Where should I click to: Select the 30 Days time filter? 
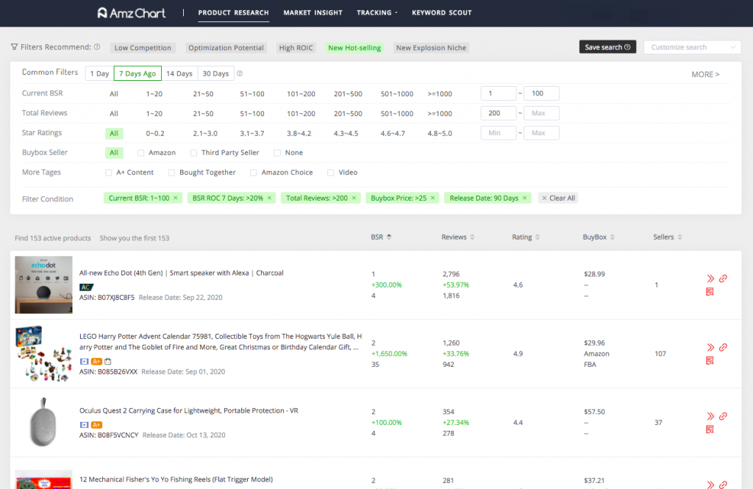pyautogui.click(x=215, y=74)
